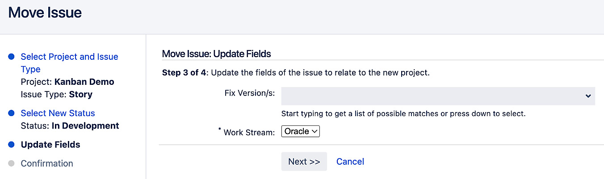Image resolution: width=604 pixels, height=179 pixels.
Task: Click the Status: In Development summary text
Action: pos(70,125)
